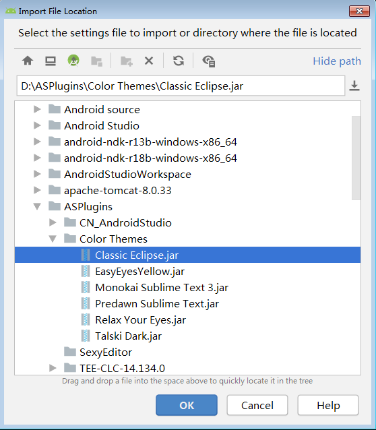Image resolution: width=376 pixels, height=430 pixels.
Task: Click the file path input field
Action: click(x=181, y=86)
